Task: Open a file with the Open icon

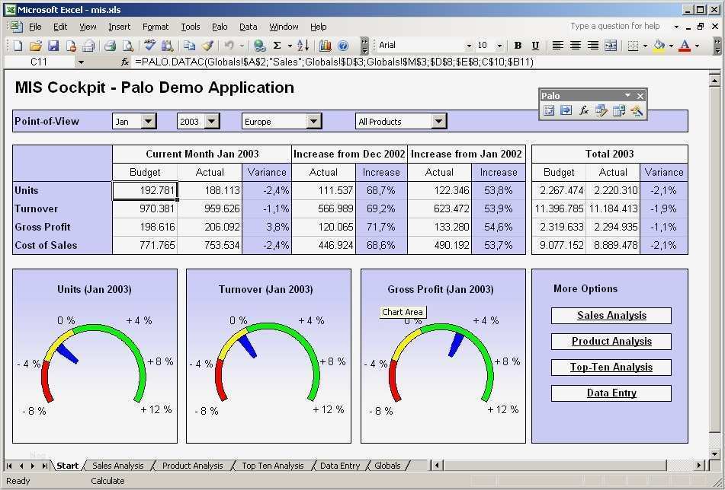Action: click(36, 45)
